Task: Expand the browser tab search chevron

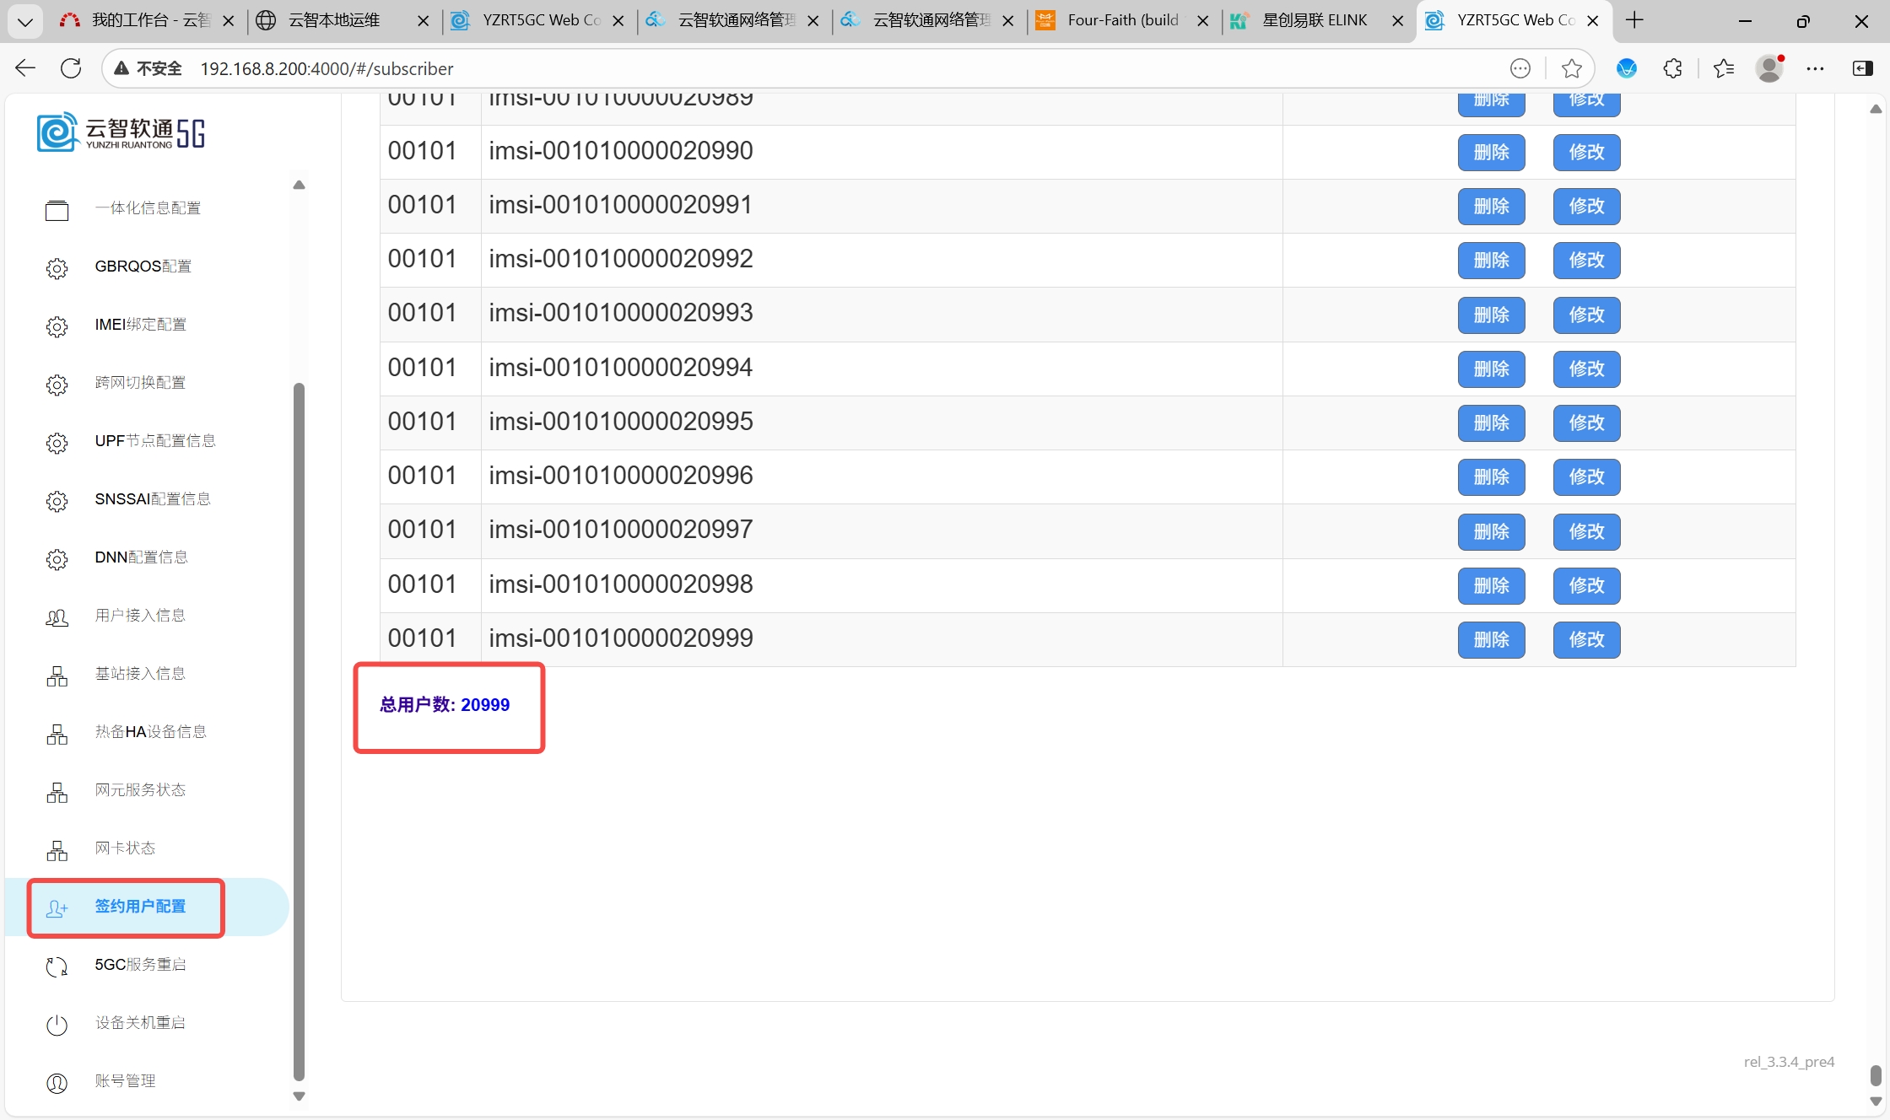Action: point(24,21)
